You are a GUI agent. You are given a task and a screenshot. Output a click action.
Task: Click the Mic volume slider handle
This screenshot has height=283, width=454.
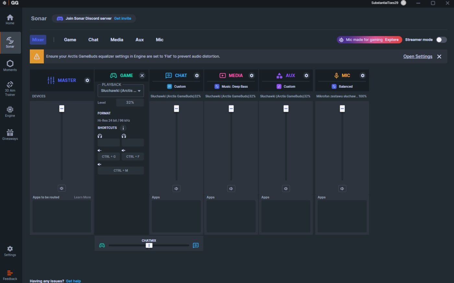coord(342,109)
